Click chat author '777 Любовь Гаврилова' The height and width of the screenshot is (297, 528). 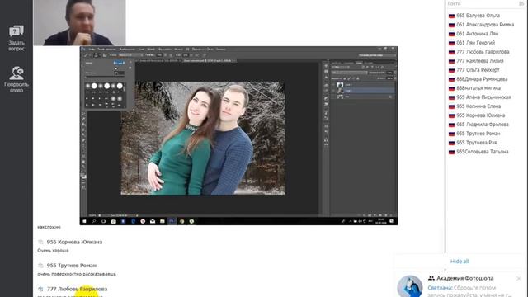77,289
